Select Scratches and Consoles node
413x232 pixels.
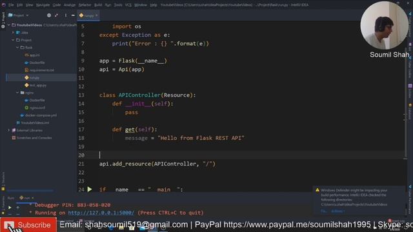click(32, 138)
